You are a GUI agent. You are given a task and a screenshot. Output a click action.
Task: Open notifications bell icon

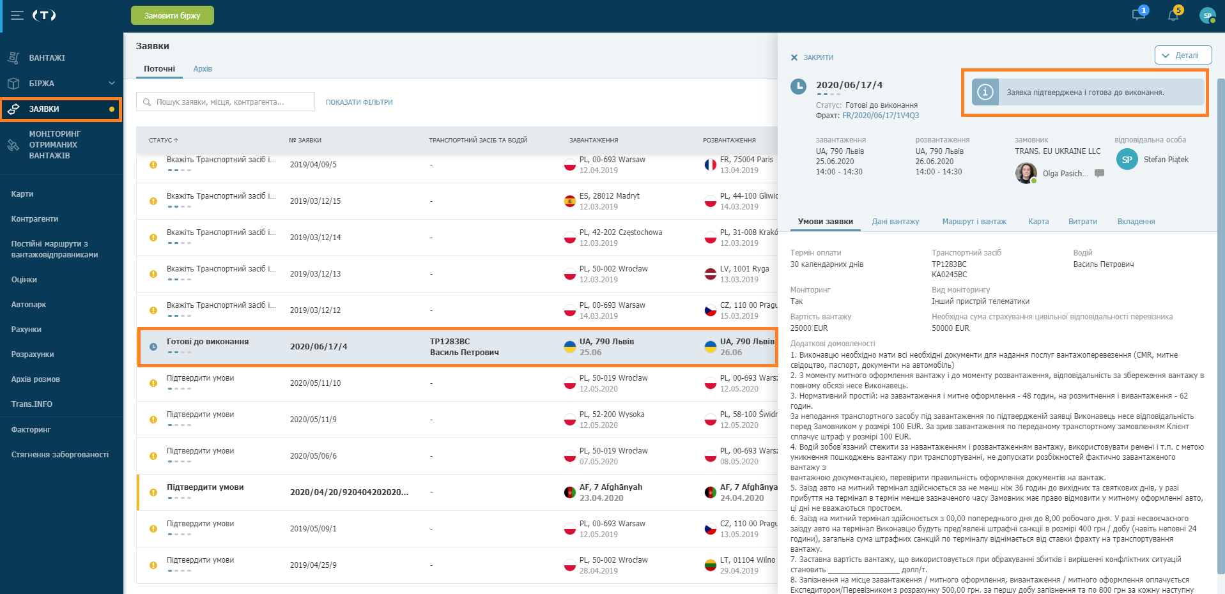[x=1173, y=15]
